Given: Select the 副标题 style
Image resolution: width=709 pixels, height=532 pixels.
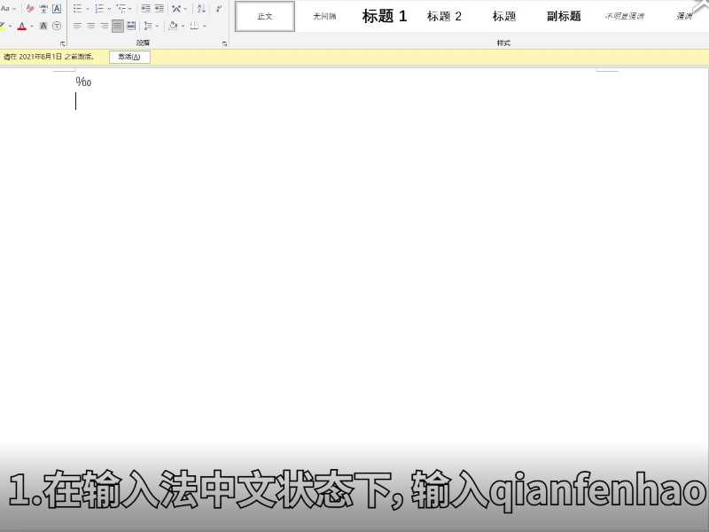Looking at the screenshot, I should 563,15.
